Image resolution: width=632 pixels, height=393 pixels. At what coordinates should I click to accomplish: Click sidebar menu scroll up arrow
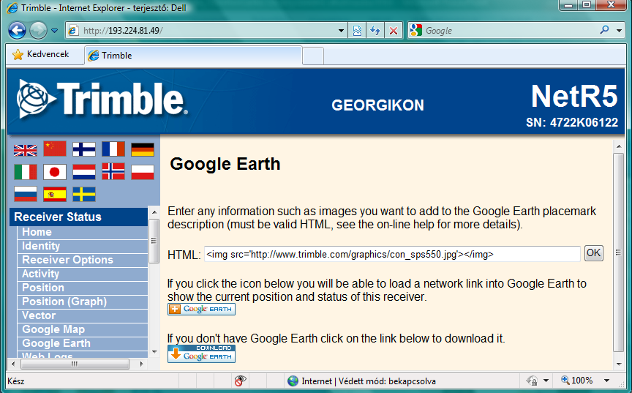coord(154,212)
